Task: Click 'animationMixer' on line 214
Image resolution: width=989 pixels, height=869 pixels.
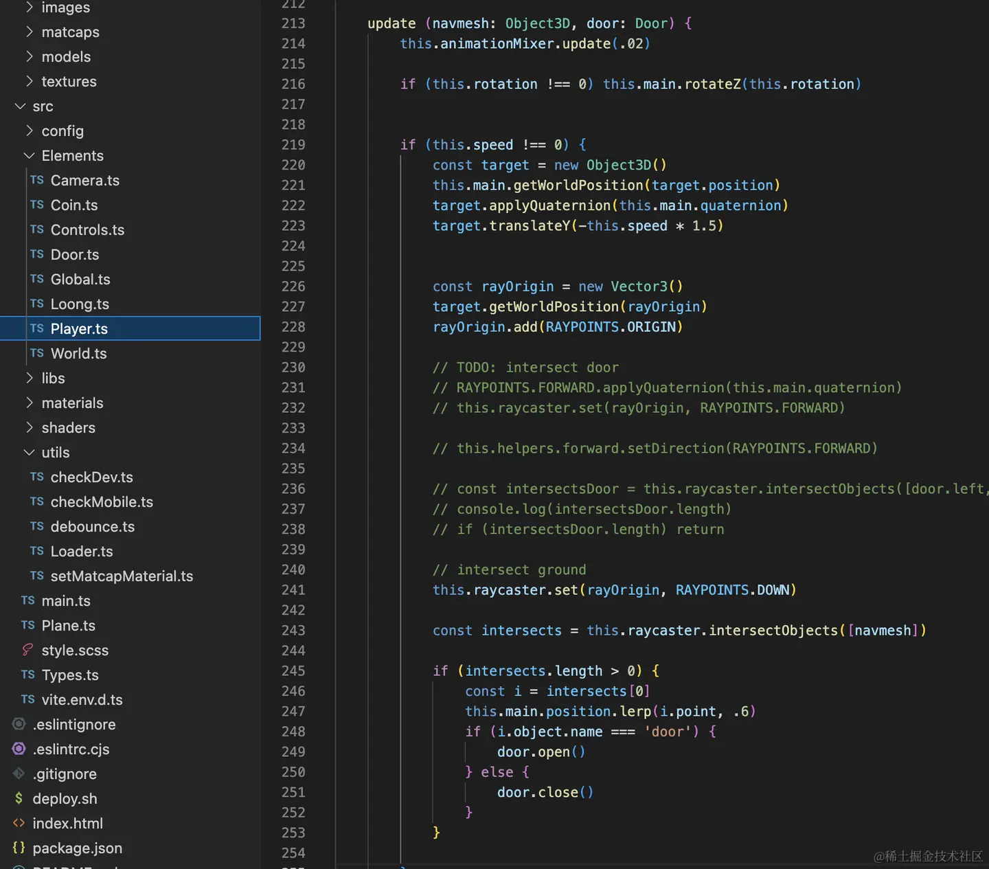Action: [497, 44]
